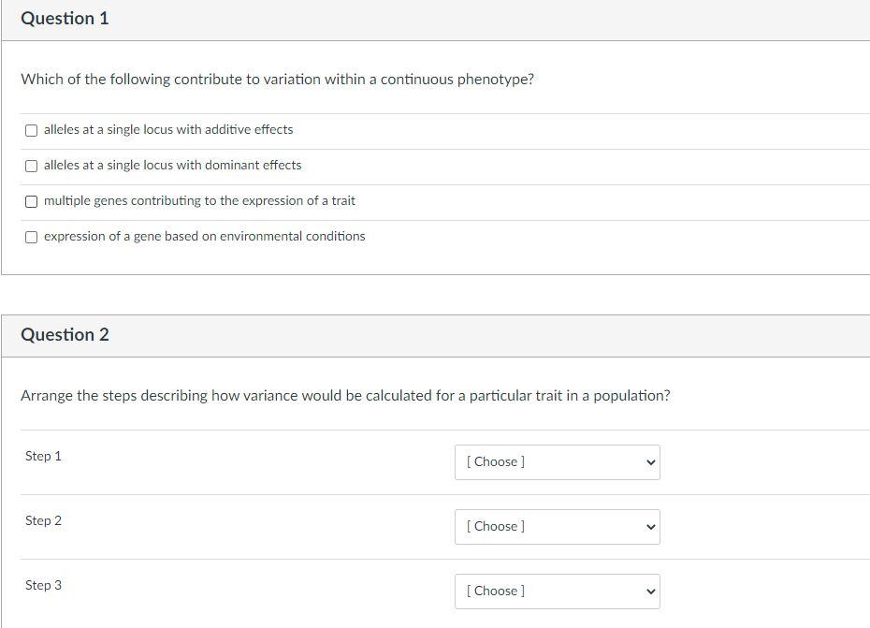Image resolution: width=870 pixels, height=628 pixels.
Task: Click the 'expression of a gene' answer label
Action: 204,237
